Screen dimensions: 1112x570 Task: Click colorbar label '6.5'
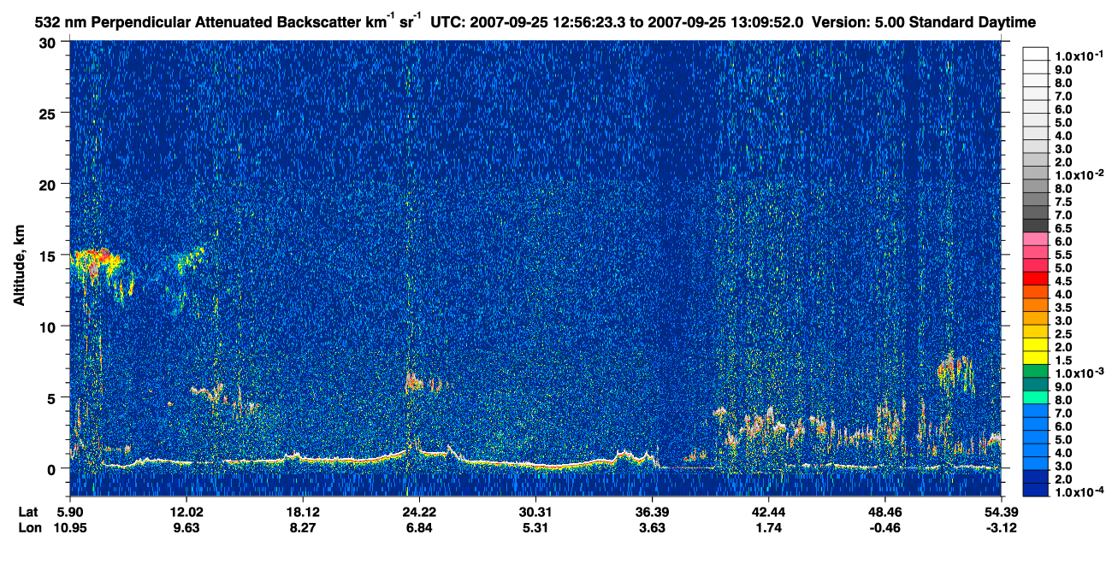click(1065, 227)
